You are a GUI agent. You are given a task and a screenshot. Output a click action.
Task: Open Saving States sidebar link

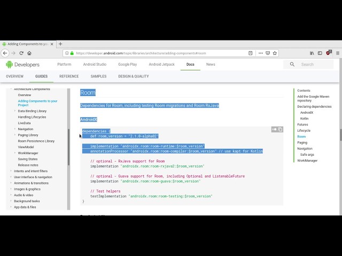[28, 159]
